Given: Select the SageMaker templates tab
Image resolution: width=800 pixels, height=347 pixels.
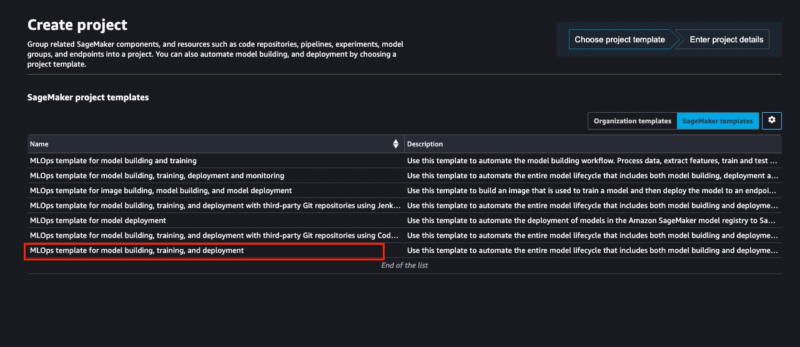Looking at the screenshot, I should (x=718, y=121).
